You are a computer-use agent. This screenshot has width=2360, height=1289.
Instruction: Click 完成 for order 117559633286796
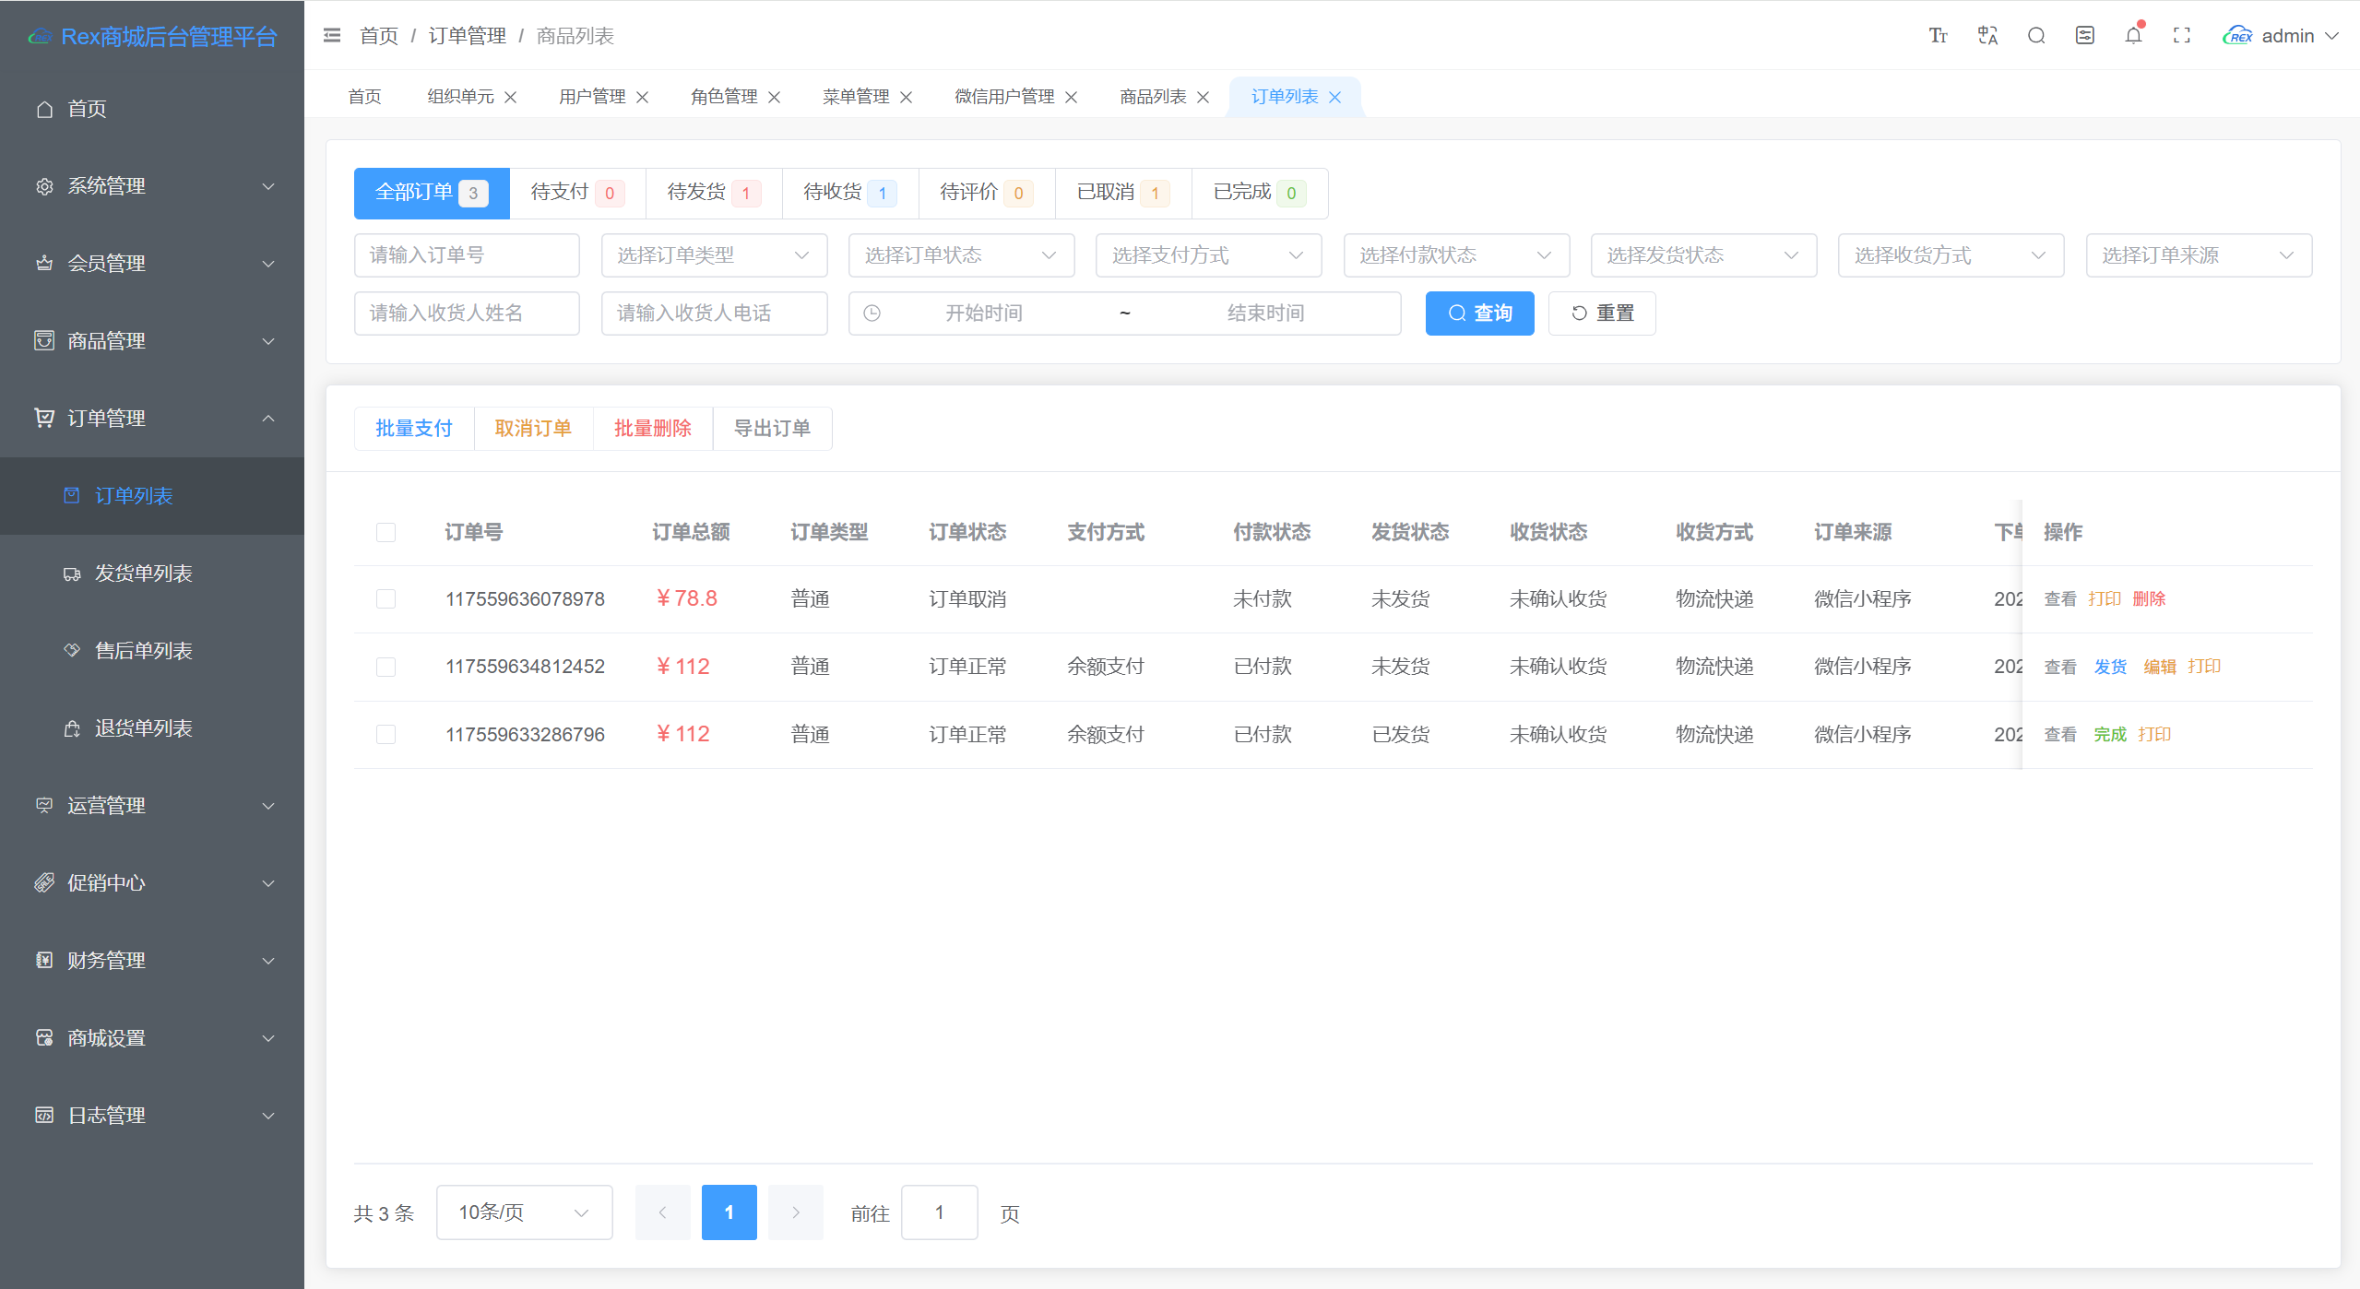coord(2110,735)
